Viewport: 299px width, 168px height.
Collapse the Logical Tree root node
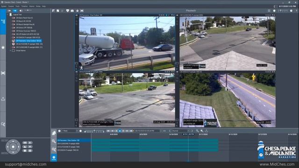(x=8, y=14)
